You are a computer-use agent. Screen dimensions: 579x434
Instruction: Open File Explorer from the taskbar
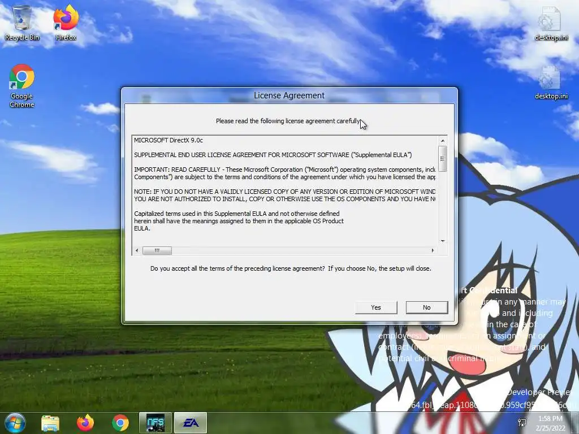[x=50, y=423]
